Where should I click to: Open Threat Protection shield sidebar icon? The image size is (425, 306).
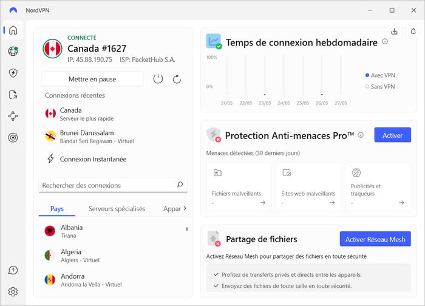[13, 73]
